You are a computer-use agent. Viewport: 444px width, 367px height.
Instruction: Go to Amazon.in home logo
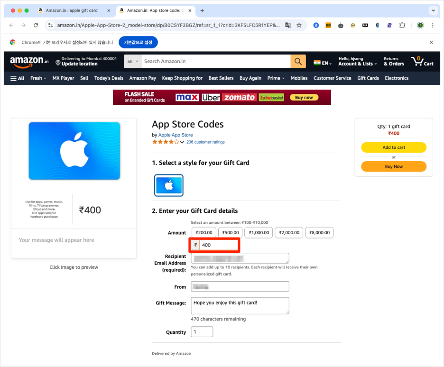(x=29, y=62)
